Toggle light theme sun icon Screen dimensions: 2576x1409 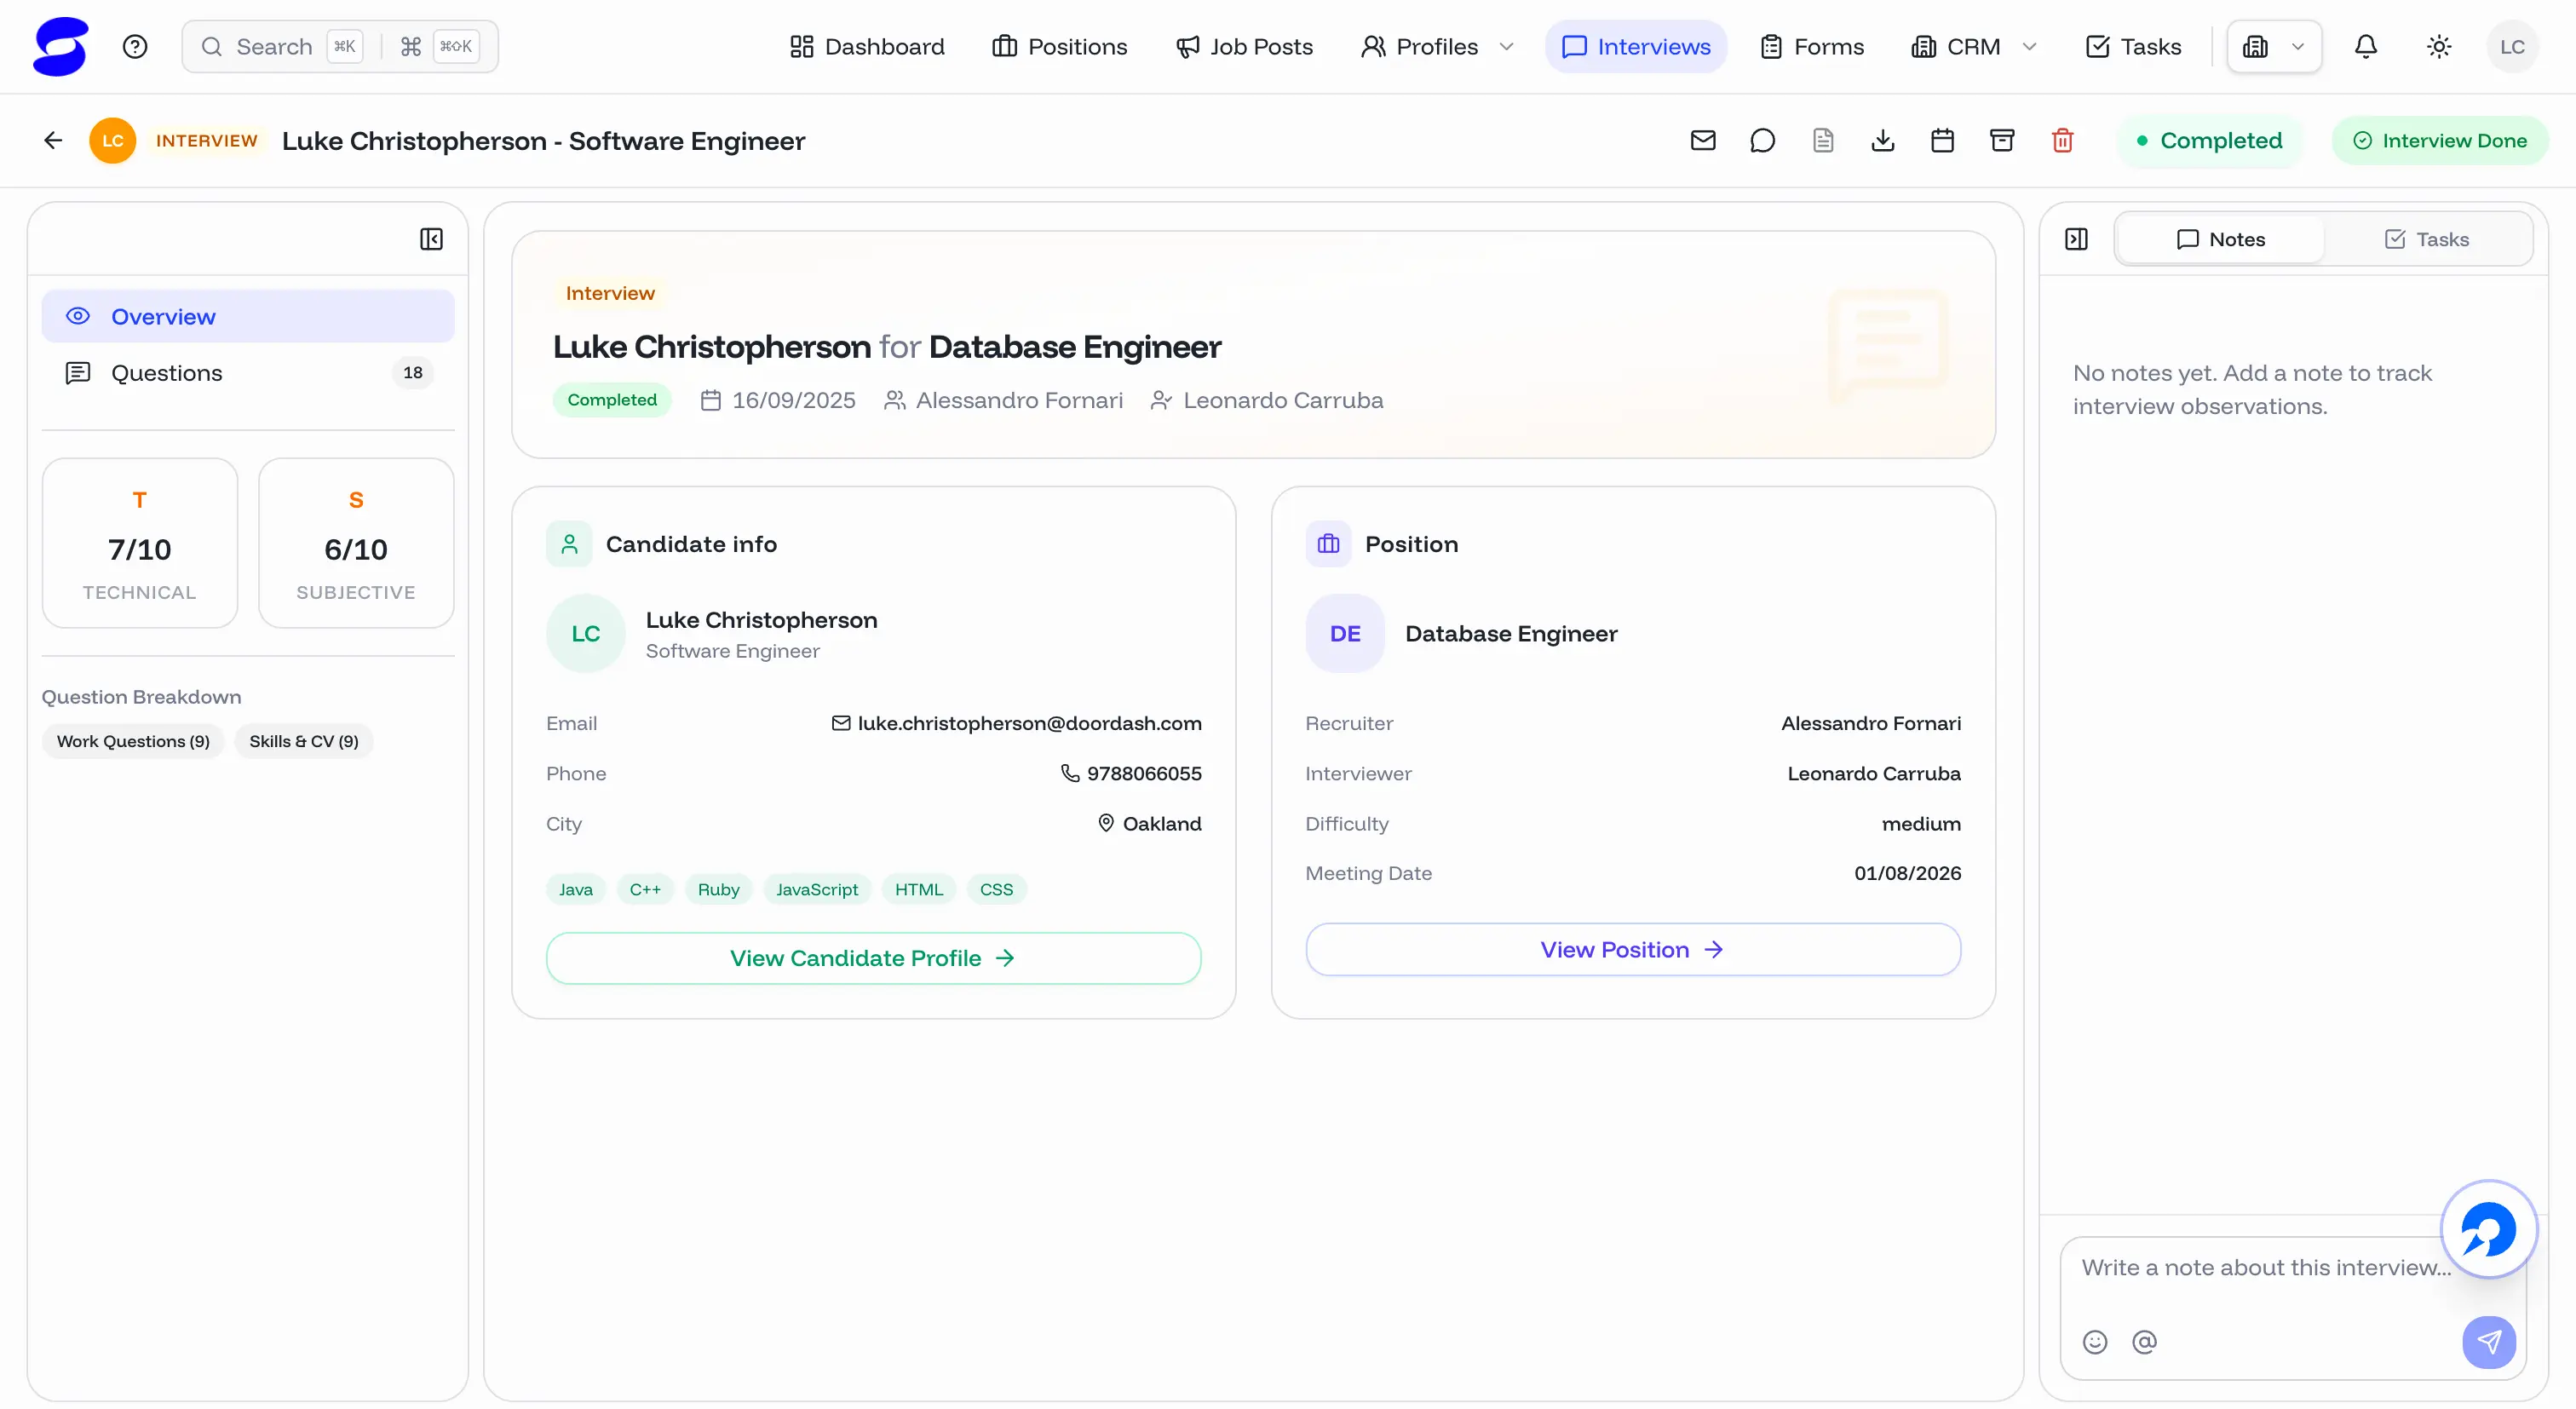point(2439,47)
